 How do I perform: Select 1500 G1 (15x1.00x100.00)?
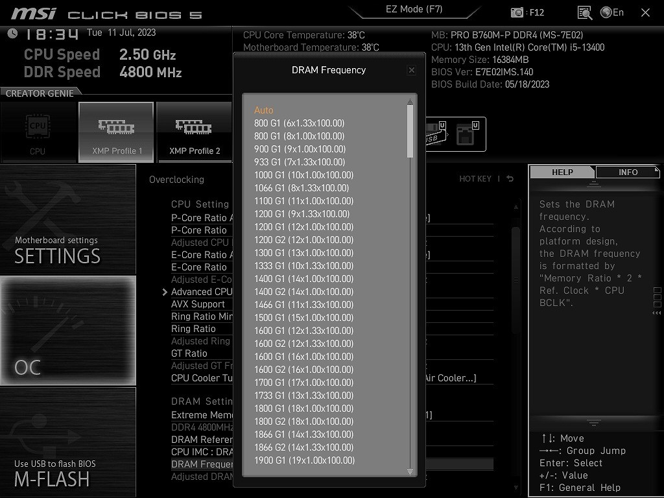pyautogui.click(x=303, y=318)
